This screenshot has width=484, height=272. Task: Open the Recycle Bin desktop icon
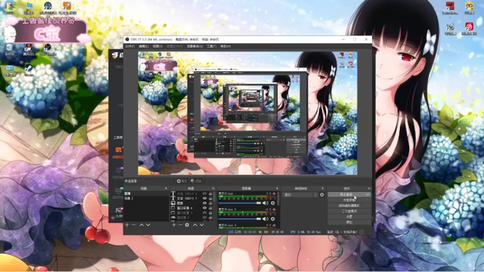(9, 50)
